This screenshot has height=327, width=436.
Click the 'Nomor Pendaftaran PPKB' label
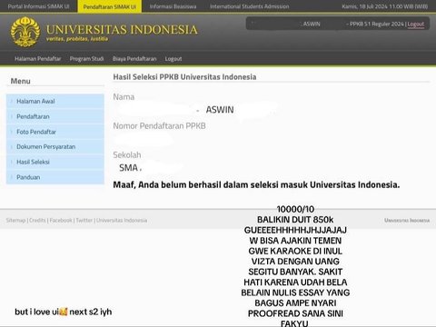pyautogui.click(x=159, y=125)
